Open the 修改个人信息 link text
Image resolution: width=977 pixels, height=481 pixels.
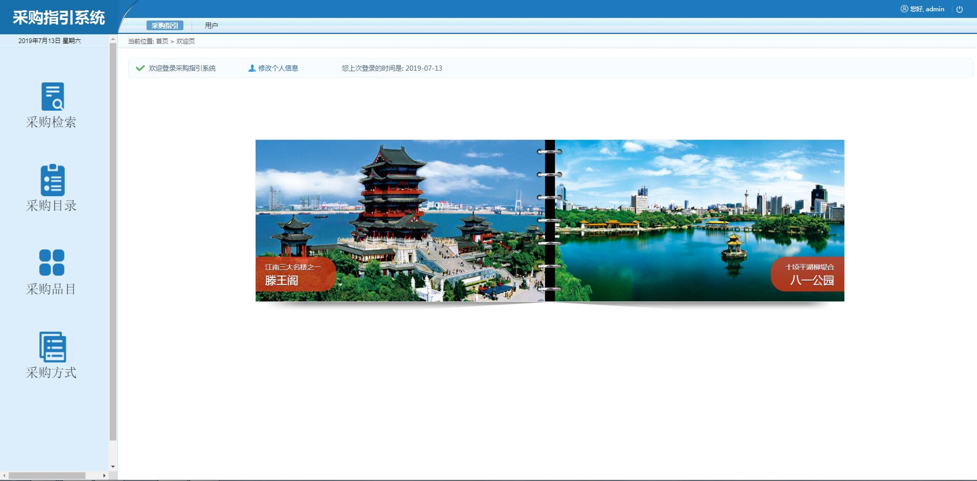pos(278,68)
